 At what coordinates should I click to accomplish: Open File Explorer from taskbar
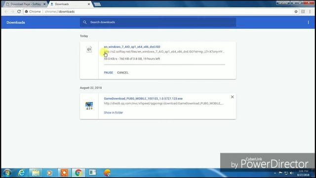36,173
